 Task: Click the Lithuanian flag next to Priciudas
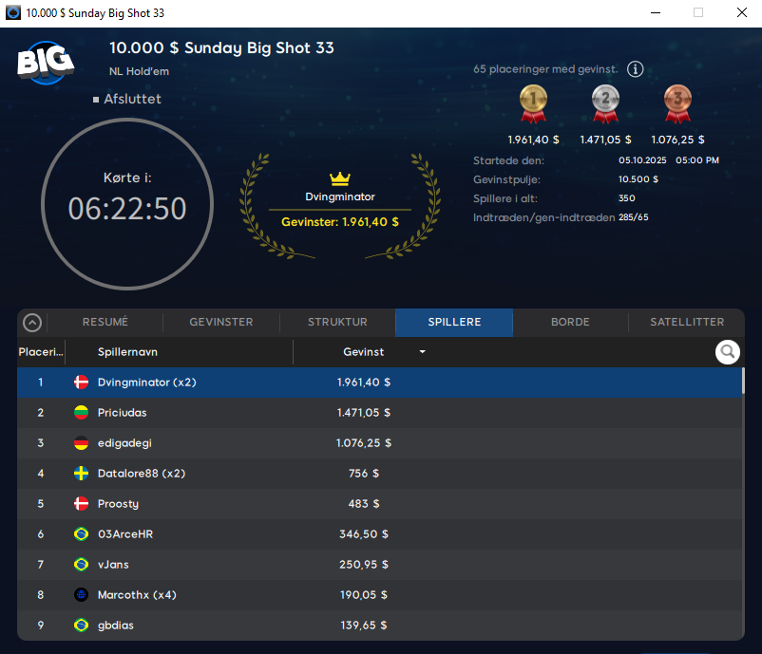pos(82,413)
